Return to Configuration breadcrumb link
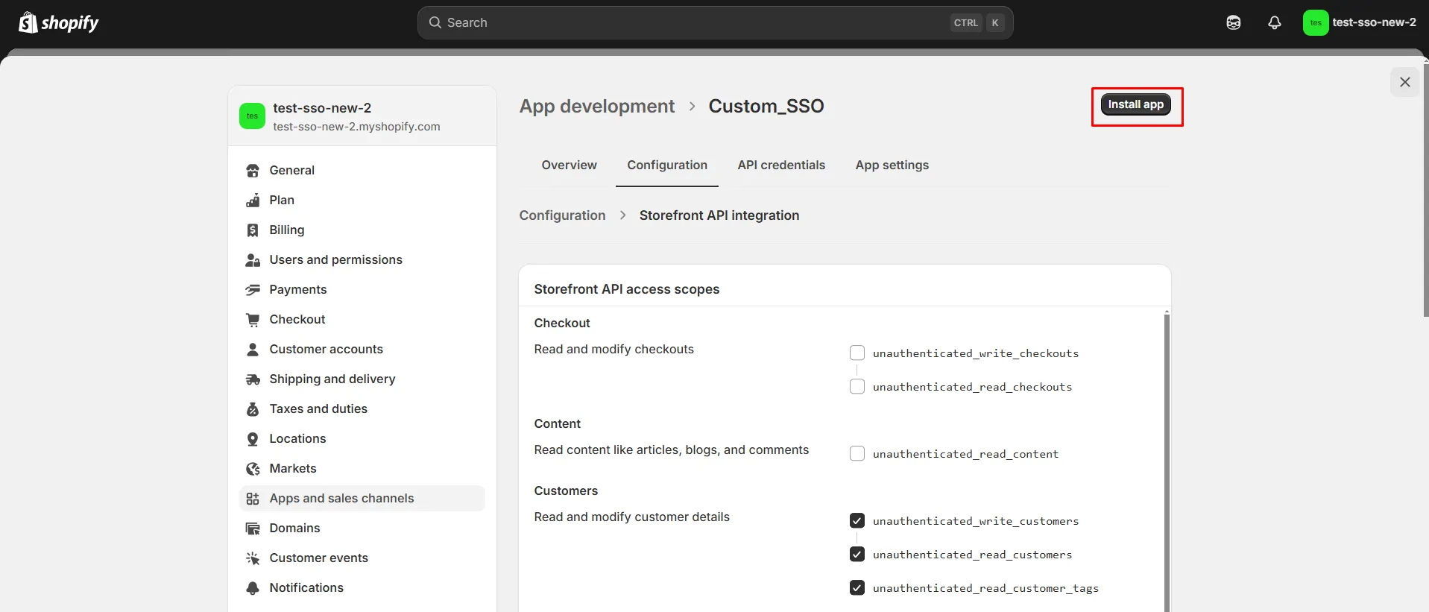1429x612 pixels. click(562, 215)
